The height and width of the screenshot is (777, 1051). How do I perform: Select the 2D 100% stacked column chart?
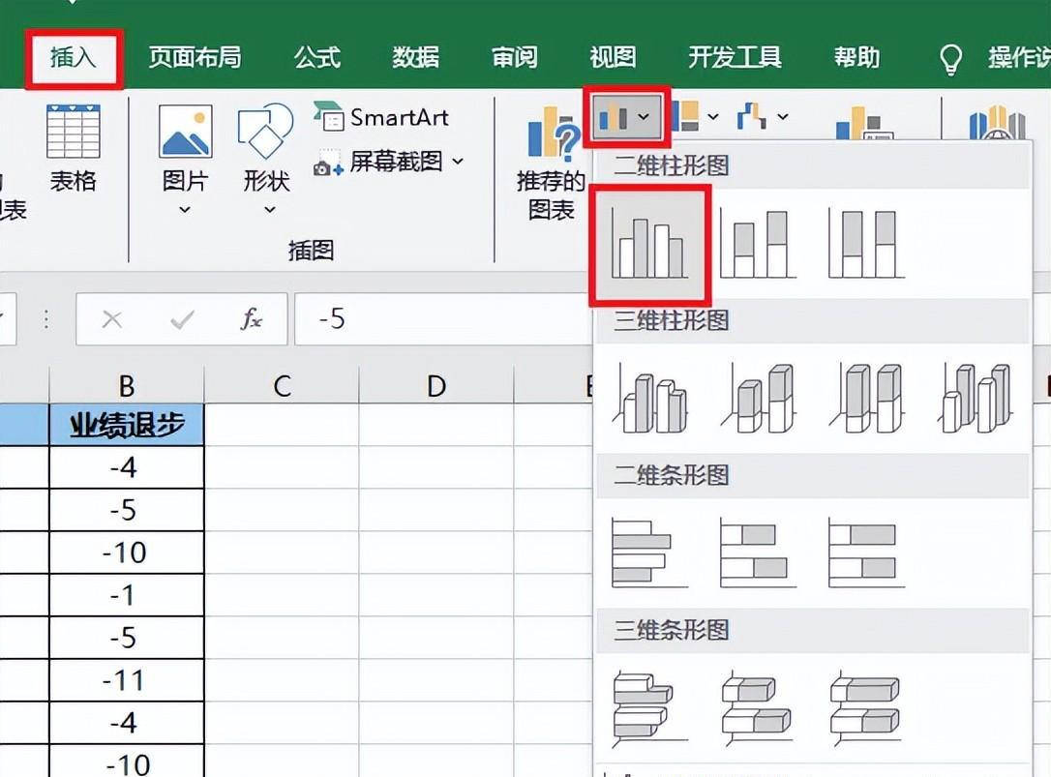[x=867, y=244]
